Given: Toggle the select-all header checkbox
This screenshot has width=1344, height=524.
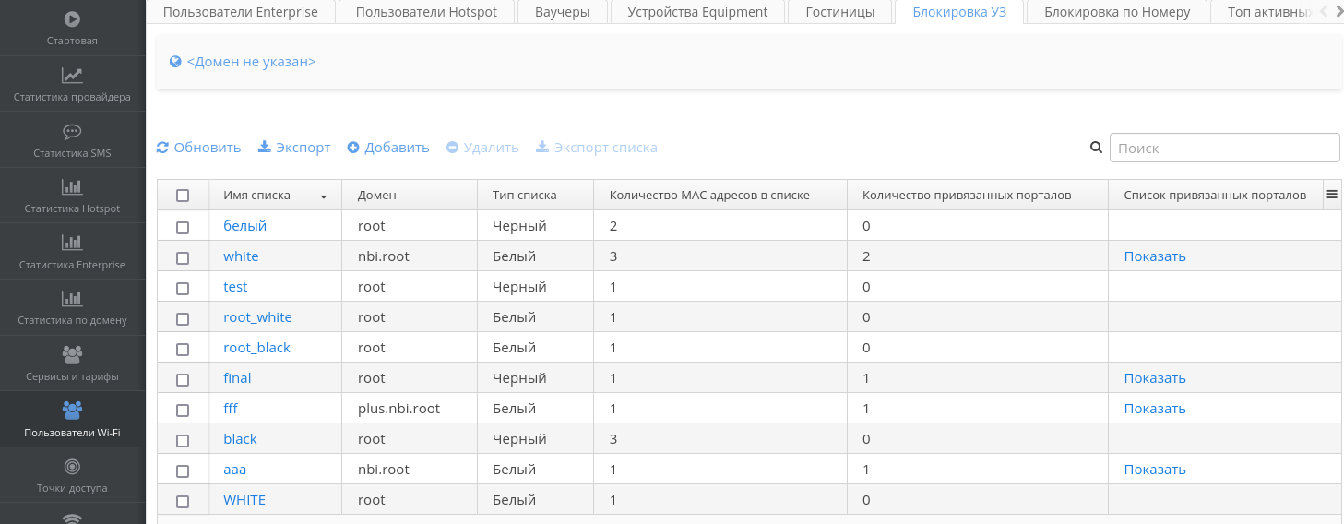Looking at the screenshot, I should [x=183, y=196].
